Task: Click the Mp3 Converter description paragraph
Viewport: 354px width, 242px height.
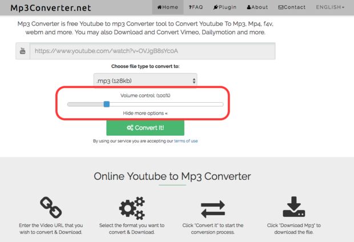Action: (145, 28)
